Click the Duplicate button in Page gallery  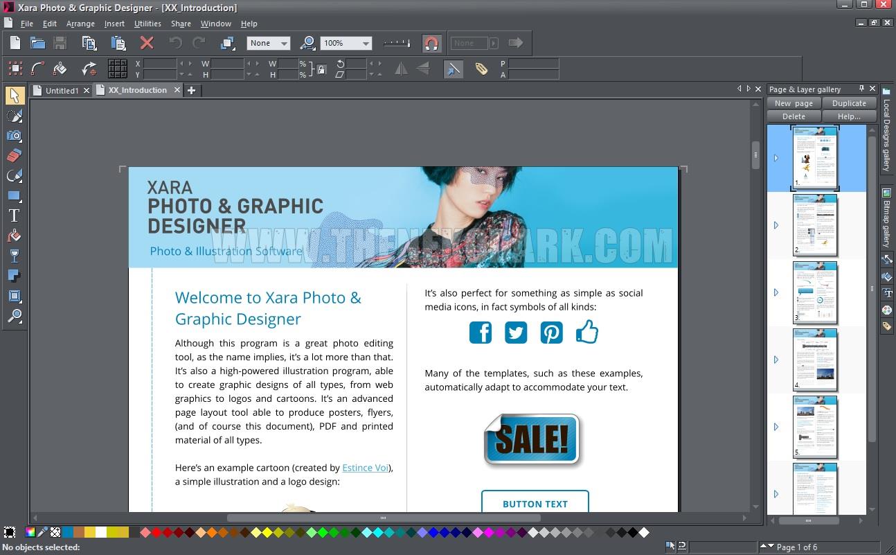coord(849,103)
